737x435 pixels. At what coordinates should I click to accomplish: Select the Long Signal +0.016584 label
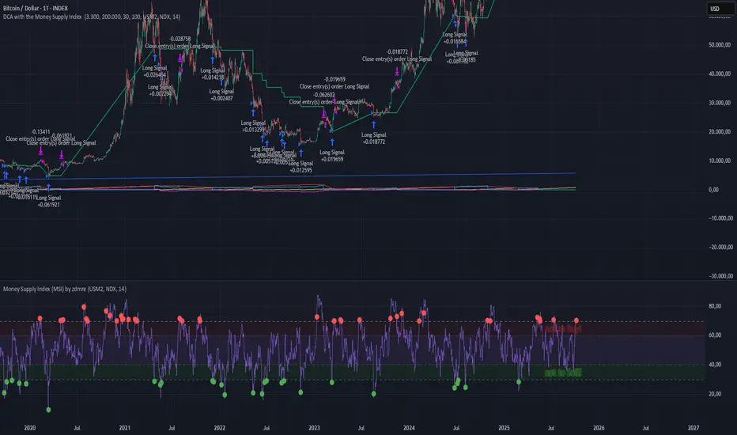(x=455, y=38)
